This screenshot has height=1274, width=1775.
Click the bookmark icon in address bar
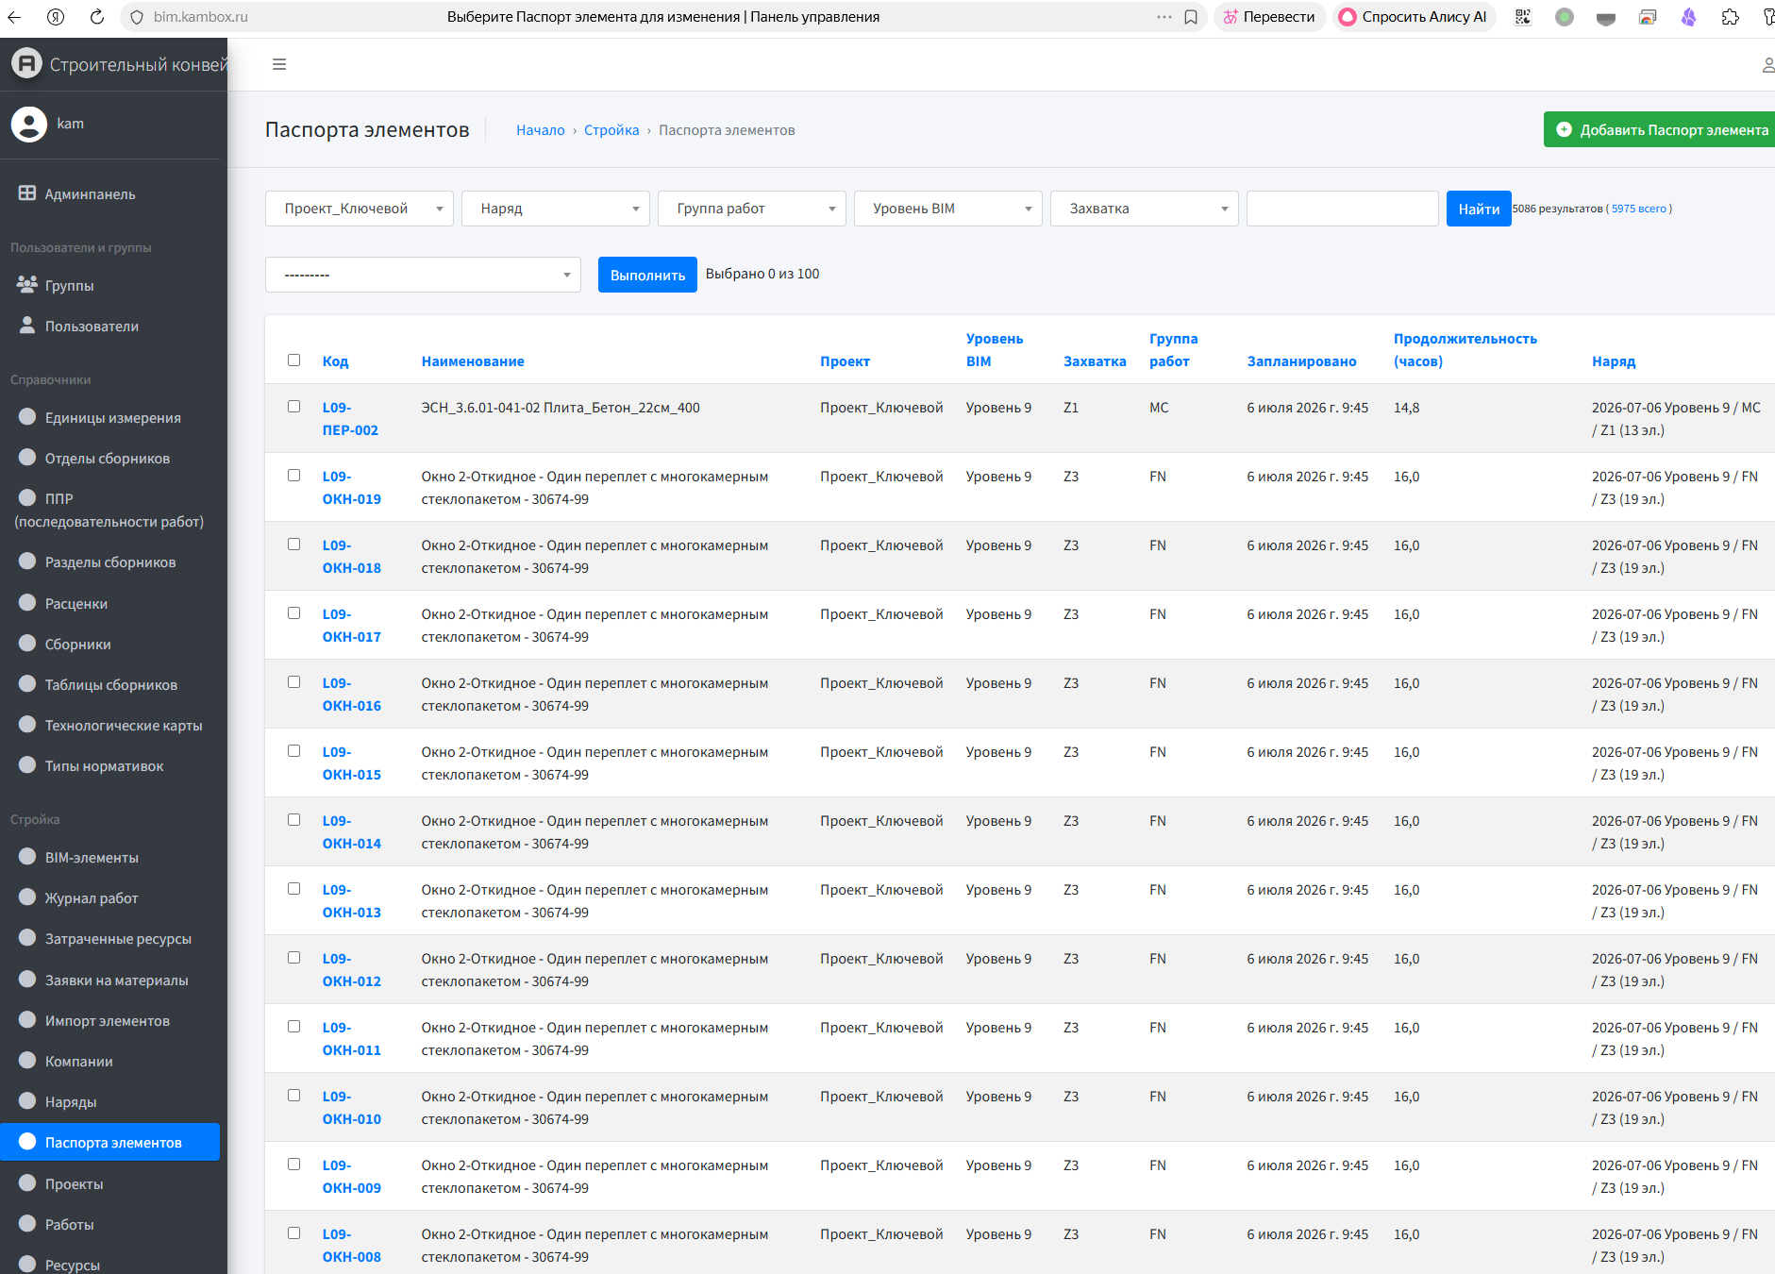(1191, 17)
